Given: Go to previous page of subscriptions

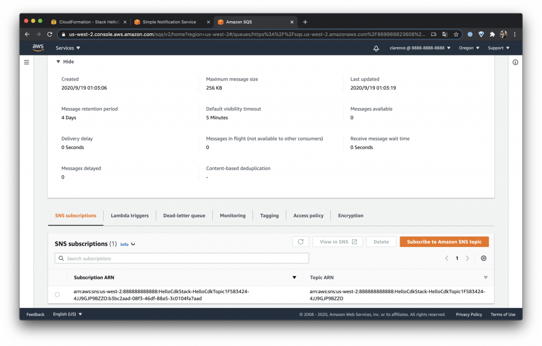Looking at the screenshot, I should (447, 258).
